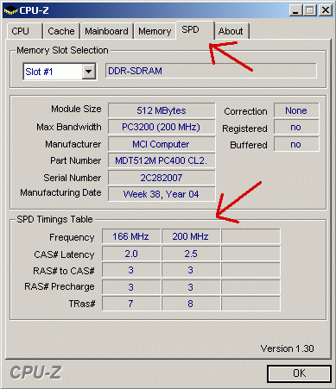Image resolution: width=336 pixels, height=389 pixels.
Task: Minimize the CPU-Z window
Action: [295, 10]
